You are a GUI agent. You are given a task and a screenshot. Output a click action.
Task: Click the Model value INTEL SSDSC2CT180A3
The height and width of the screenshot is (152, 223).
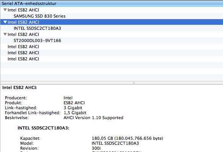pyautogui.click(x=115, y=143)
